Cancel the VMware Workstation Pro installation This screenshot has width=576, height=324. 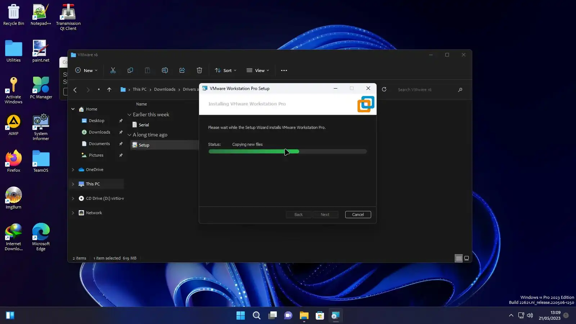(358, 215)
